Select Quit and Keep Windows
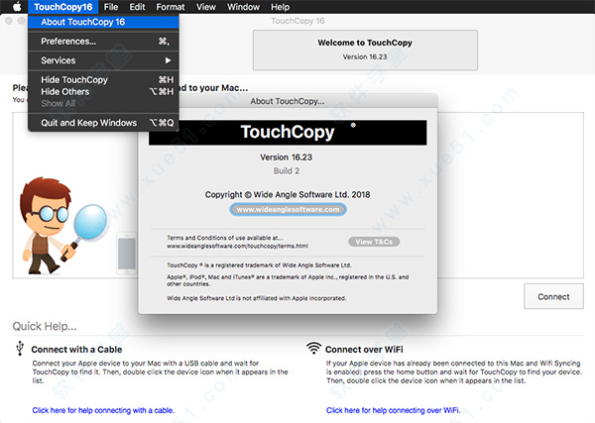Viewport: 595px width, 423px height. [103, 123]
